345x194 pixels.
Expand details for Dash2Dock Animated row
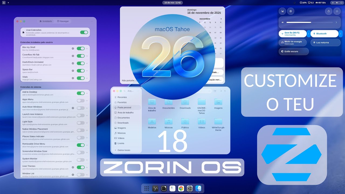87,63
